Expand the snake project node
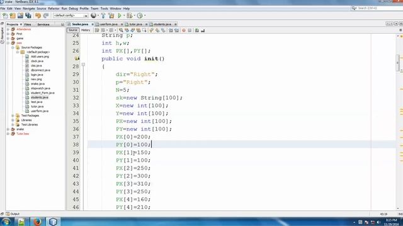This screenshot has height=226, width=403. pyautogui.click(x=8, y=129)
